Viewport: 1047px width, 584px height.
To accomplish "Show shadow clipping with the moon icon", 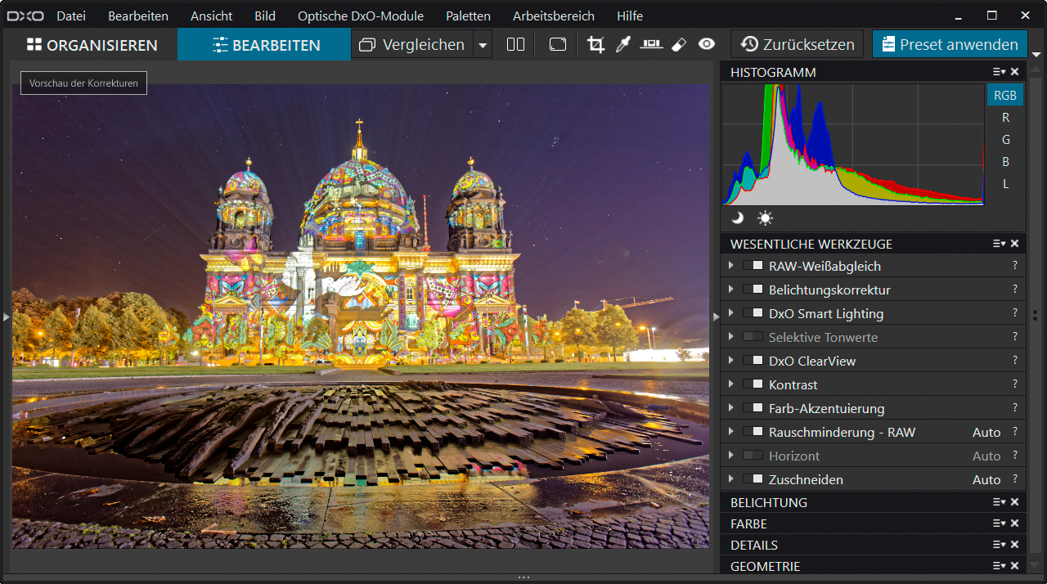I will [x=738, y=218].
